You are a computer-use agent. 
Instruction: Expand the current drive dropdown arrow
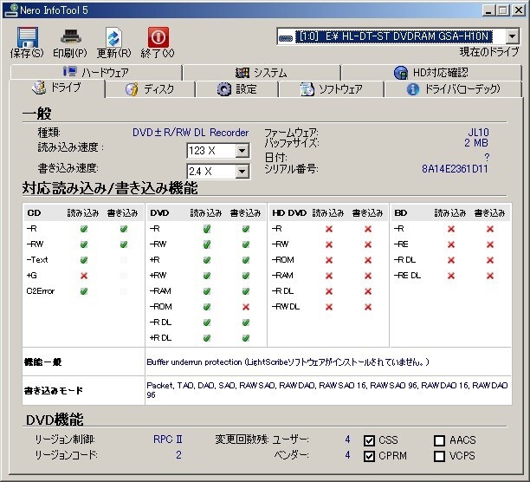point(513,36)
